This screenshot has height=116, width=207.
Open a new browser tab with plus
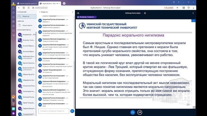[64, 4]
